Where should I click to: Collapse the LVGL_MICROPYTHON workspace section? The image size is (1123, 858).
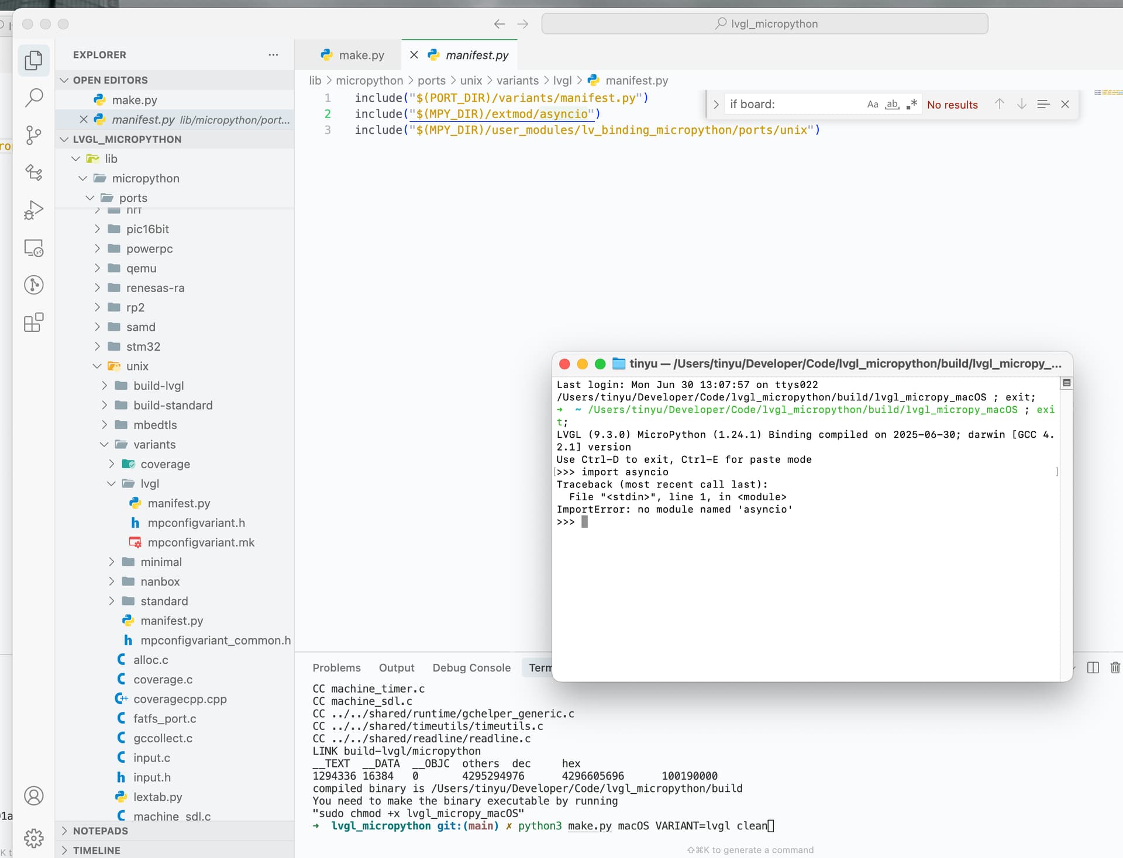coord(174,139)
